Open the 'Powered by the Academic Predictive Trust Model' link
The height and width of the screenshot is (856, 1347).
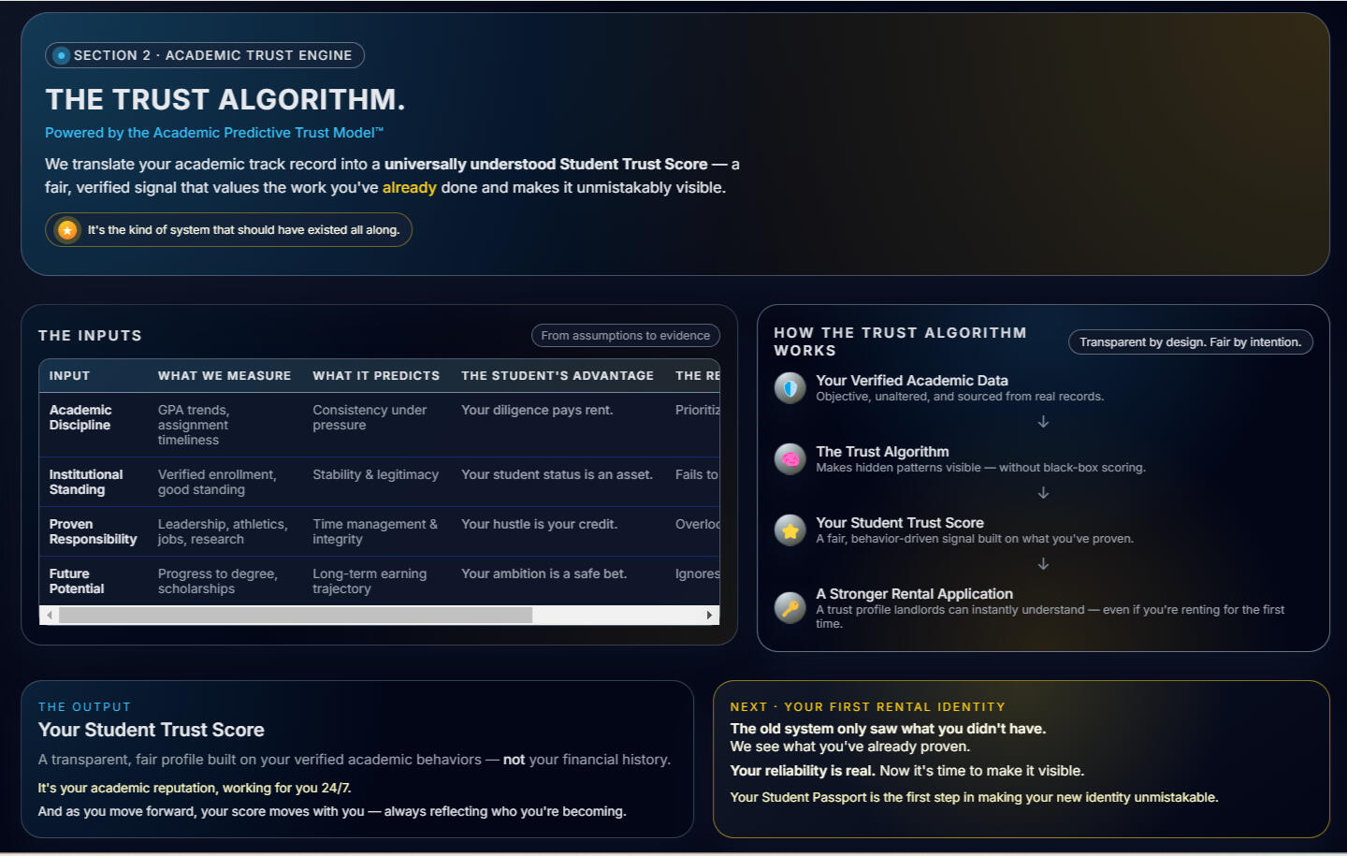[x=214, y=133]
